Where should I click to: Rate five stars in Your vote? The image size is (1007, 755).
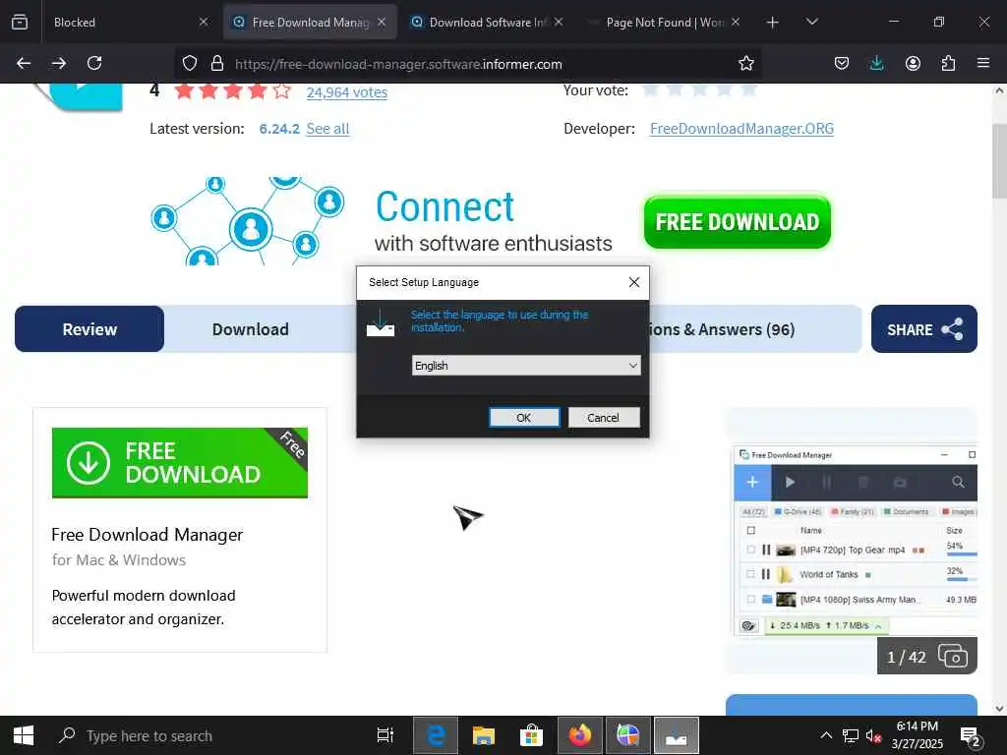pyautogui.click(x=748, y=89)
